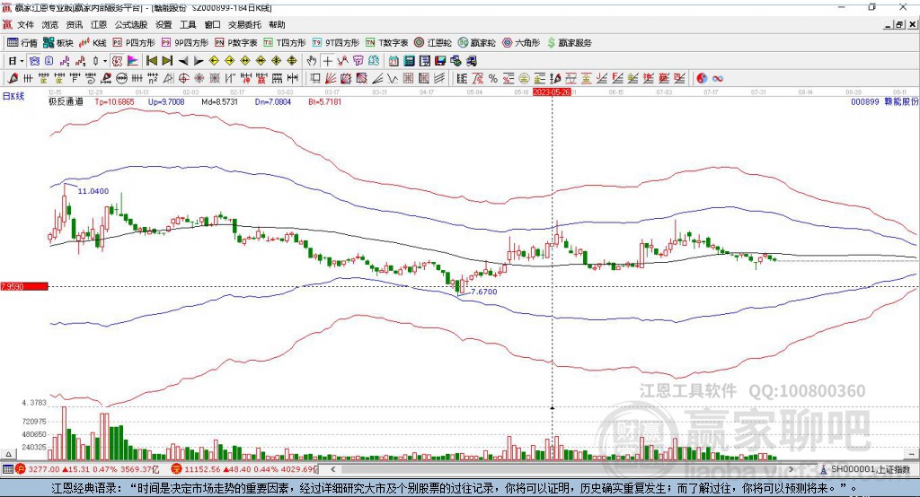Open the 工具 menu
Screen dimensions: 920x497
tap(188, 24)
